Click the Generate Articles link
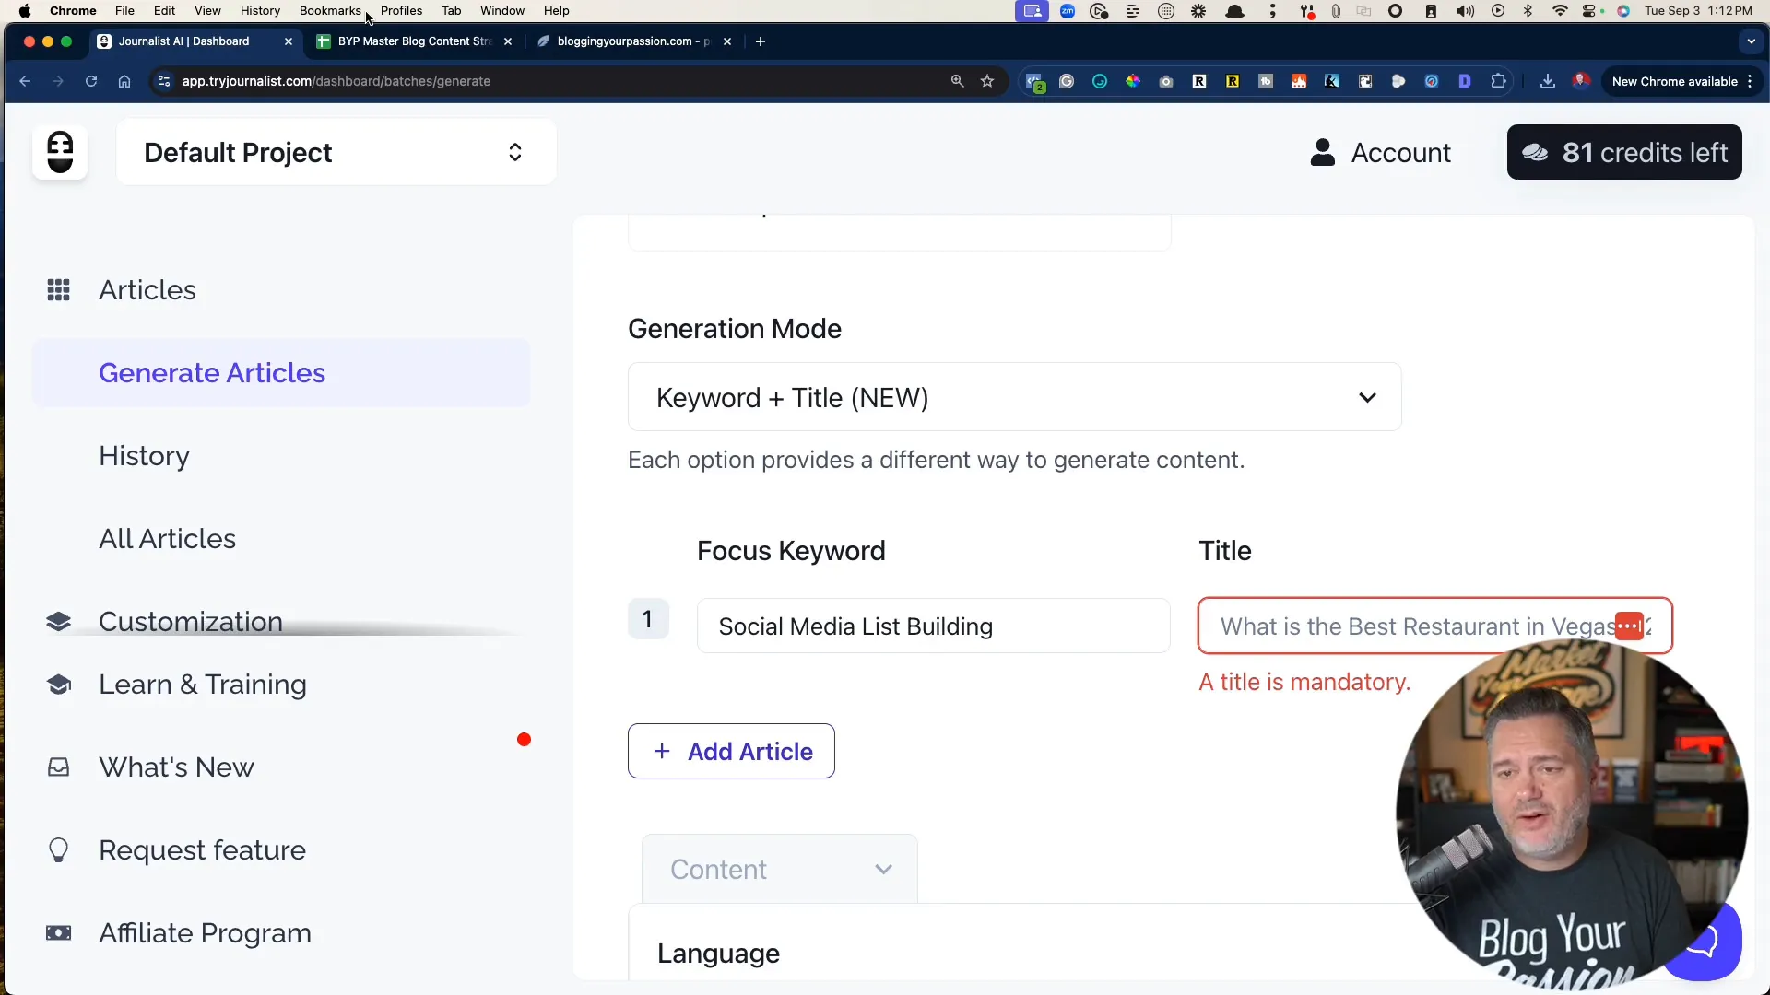Screen dimensions: 1770x995 pyautogui.click(x=211, y=372)
